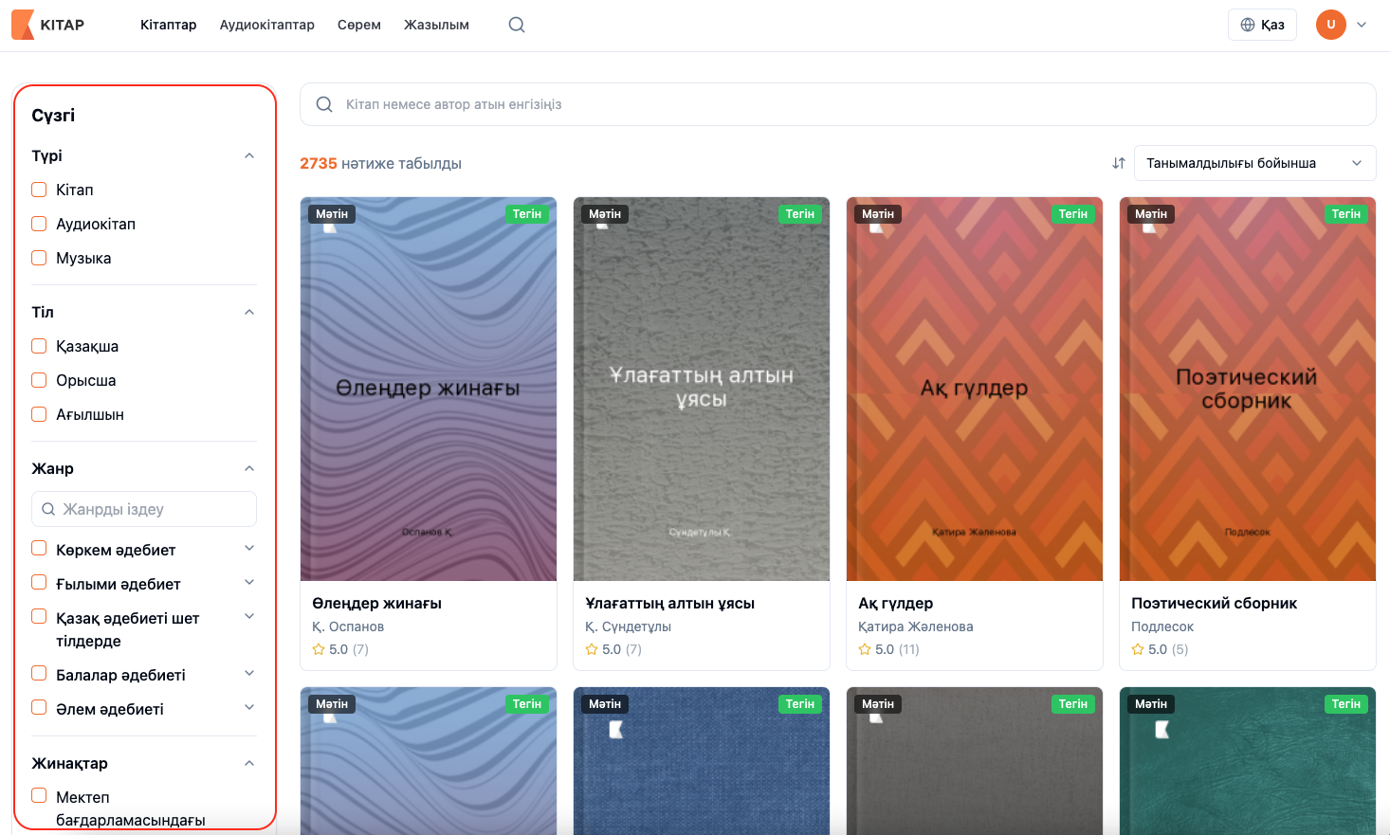Viewport: 1390px width, 835px height.
Task: Expand the Көркем әдебиет subgenres
Action: pos(249,548)
